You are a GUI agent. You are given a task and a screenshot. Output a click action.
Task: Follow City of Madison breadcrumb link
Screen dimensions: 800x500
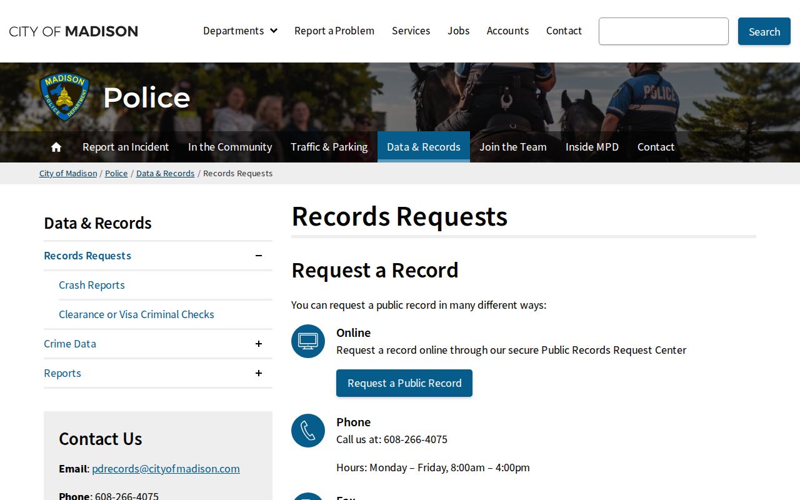coord(68,173)
